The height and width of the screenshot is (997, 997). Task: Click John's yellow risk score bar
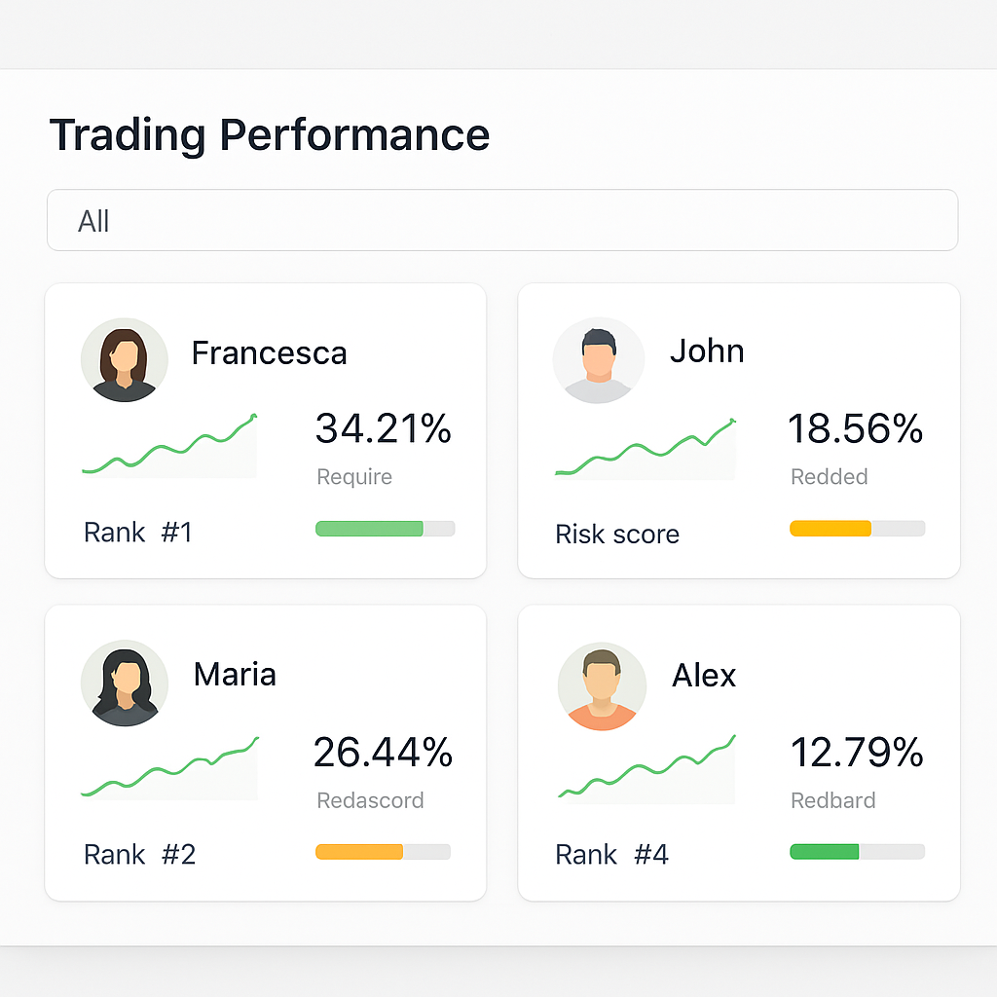857,529
